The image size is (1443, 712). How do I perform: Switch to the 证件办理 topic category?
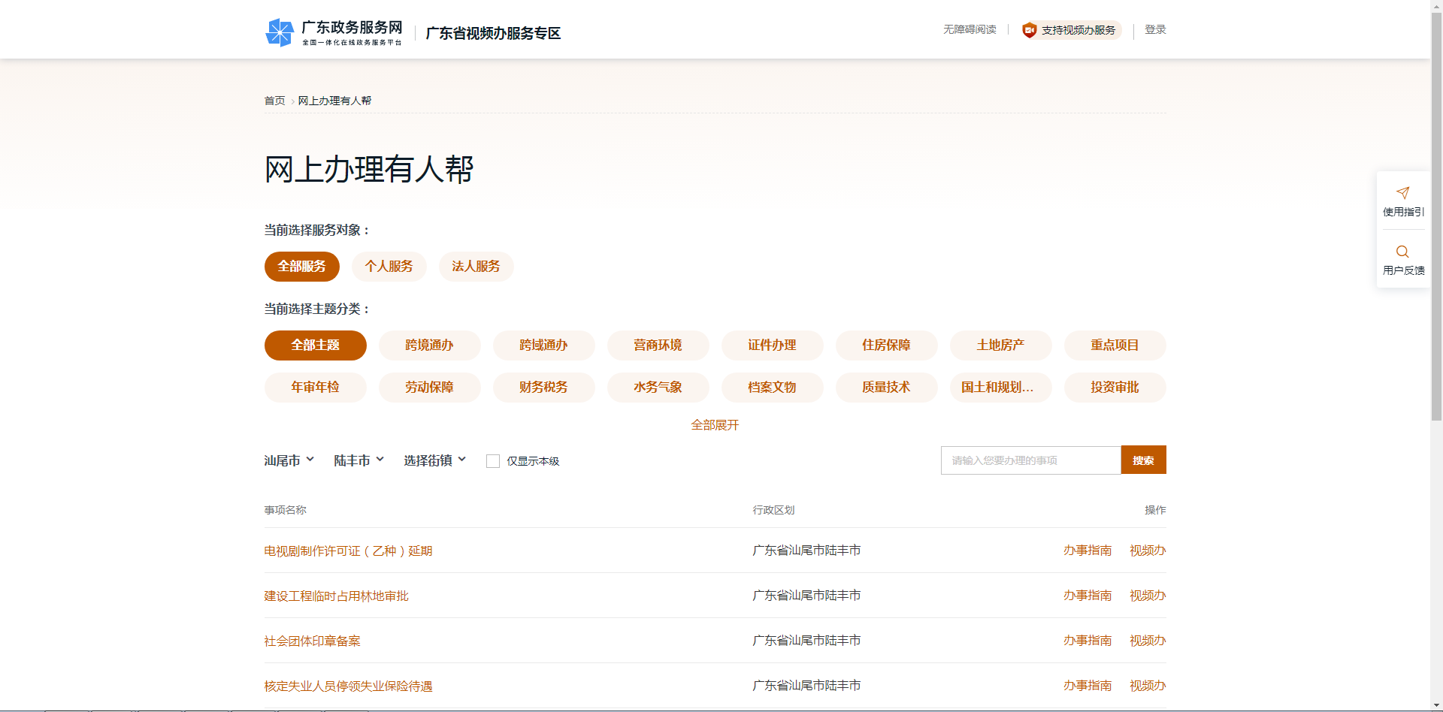coord(772,345)
